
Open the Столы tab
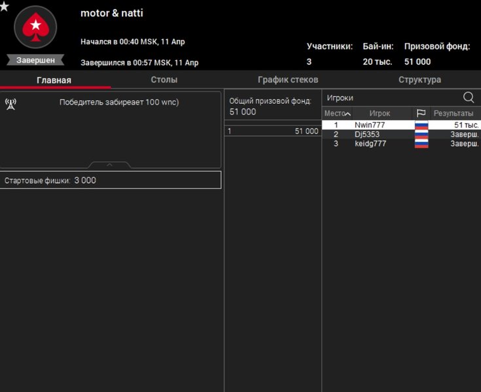click(164, 80)
